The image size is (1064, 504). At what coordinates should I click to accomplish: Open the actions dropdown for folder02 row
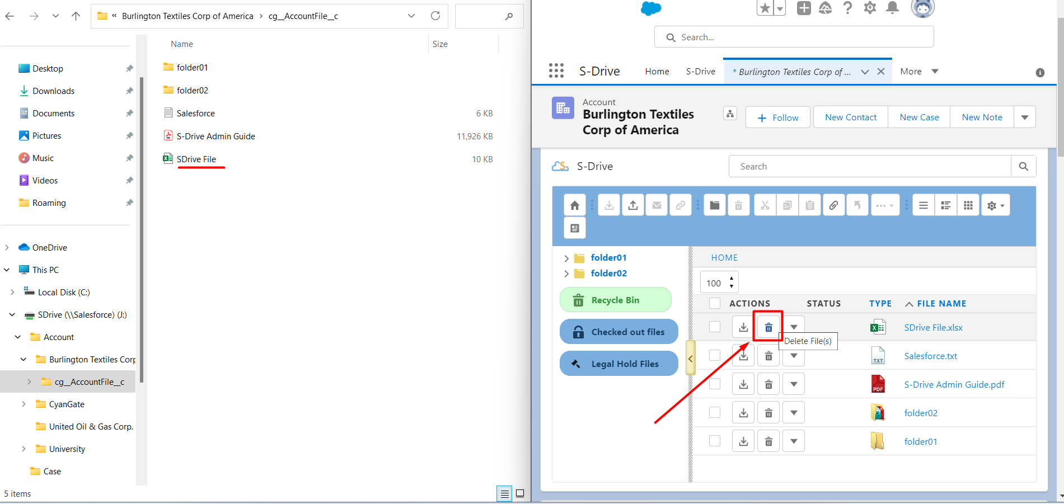click(794, 413)
